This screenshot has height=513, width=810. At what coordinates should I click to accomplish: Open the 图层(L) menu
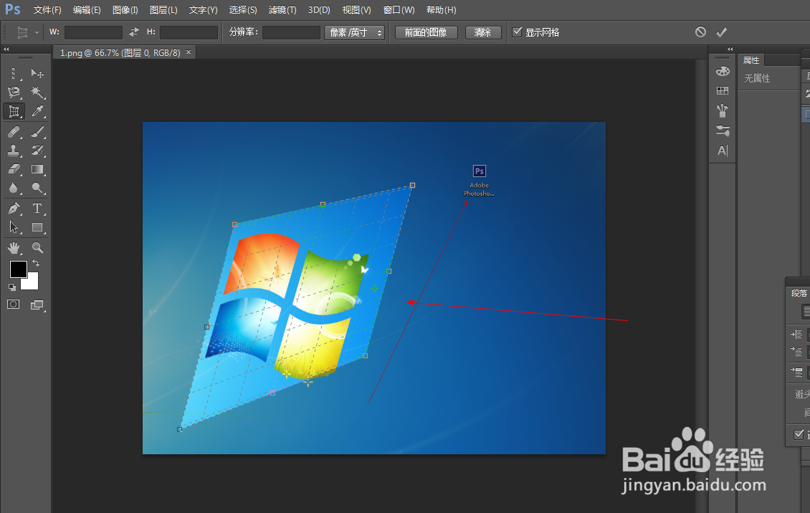coord(163,10)
